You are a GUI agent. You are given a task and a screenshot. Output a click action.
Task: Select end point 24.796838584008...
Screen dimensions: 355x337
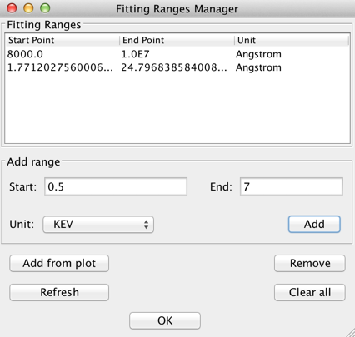click(174, 67)
